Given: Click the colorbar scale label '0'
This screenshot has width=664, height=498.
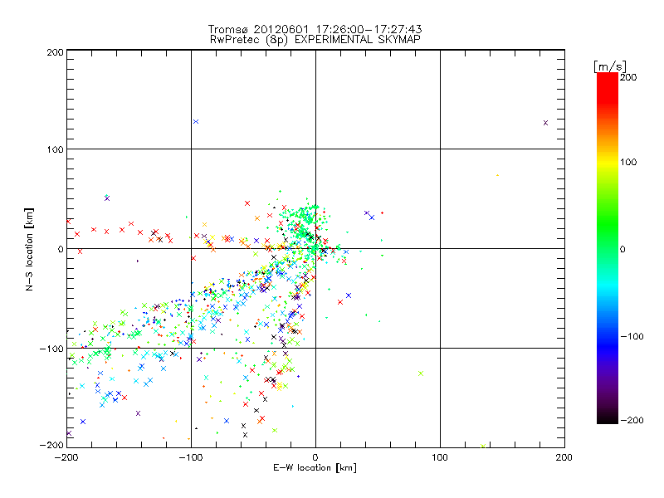Looking at the screenshot, I should tap(622, 250).
